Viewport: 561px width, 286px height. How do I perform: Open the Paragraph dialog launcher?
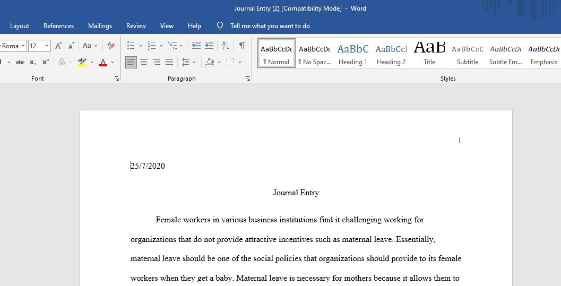tap(248, 79)
